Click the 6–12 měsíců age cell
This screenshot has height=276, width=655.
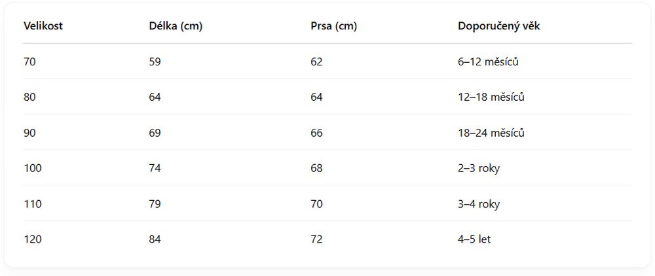coord(488,61)
